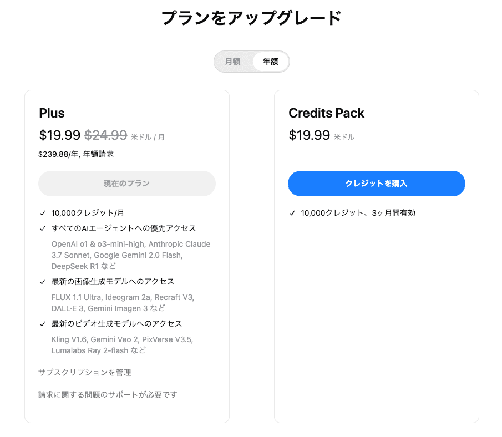The image size is (502, 437).
Task: Click the Credits Pack $19.99 price
Action: [x=309, y=135]
